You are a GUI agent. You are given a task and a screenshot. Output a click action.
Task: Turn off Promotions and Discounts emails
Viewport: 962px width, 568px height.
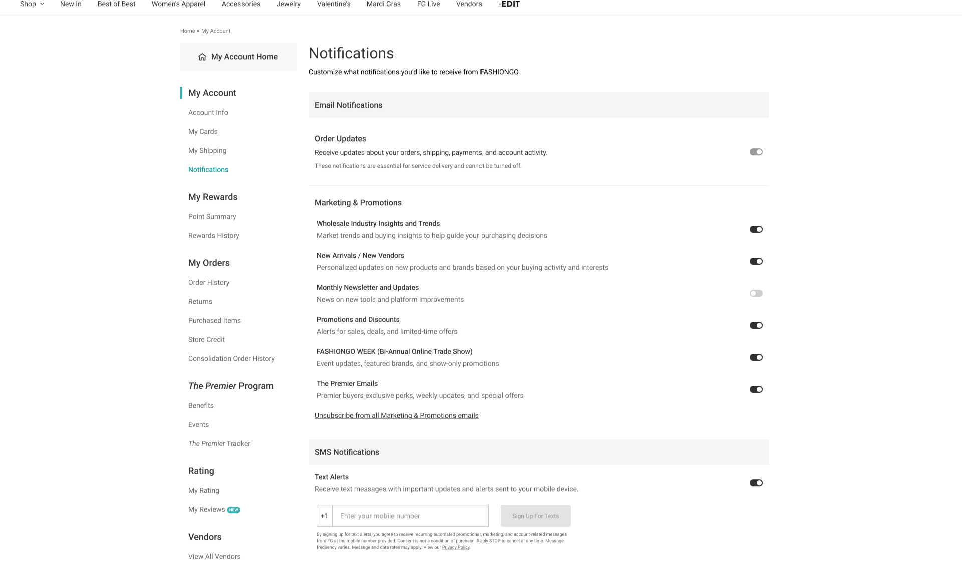coord(756,325)
